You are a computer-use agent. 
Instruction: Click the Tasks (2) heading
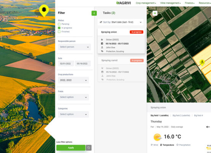109,13
